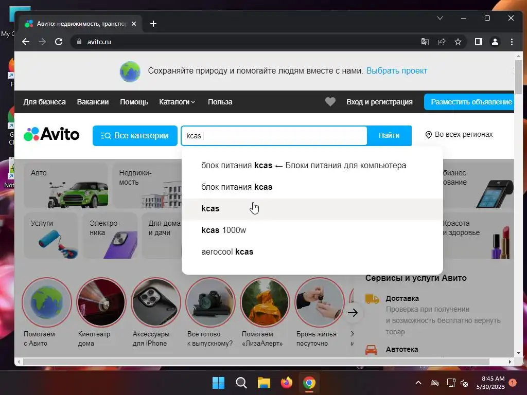Open a new browser tab
This screenshot has height=395, width=527.
(x=153, y=24)
